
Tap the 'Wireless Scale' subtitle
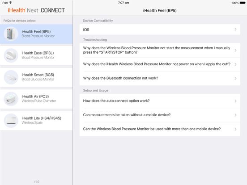32,123
